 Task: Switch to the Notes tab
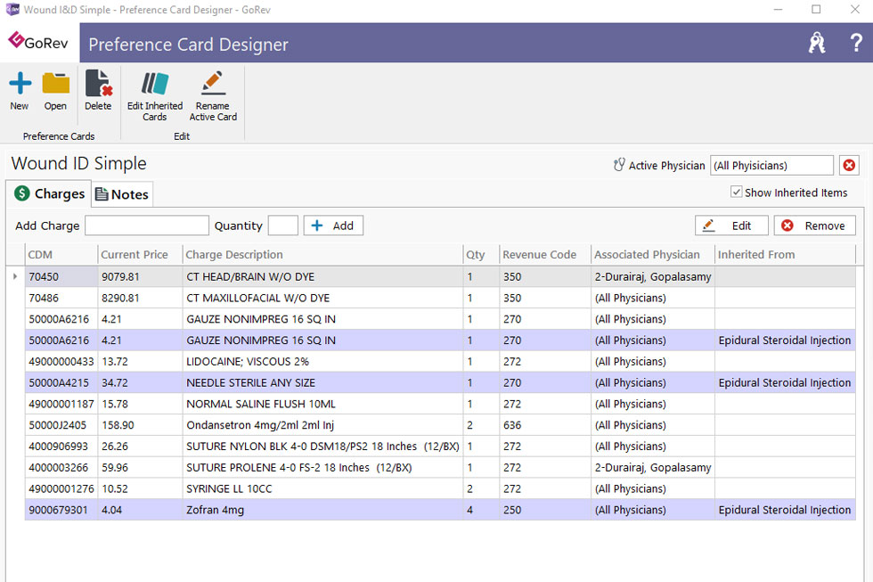click(122, 194)
